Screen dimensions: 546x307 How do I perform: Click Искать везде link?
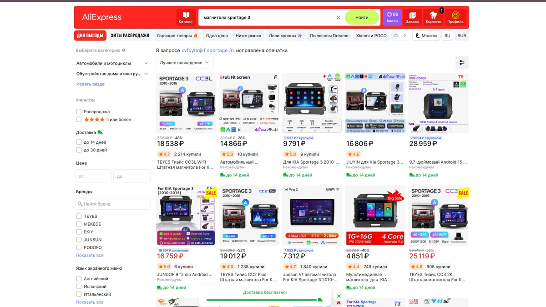click(x=90, y=84)
